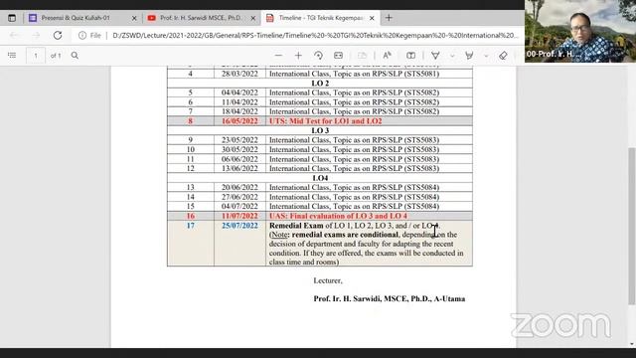Open the PDF find search tool
Image resolution: width=636 pixels, height=358 pixels.
click(x=75, y=56)
